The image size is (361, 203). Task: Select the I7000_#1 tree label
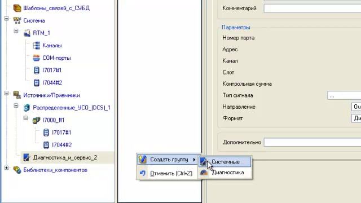(x=54, y=120)
